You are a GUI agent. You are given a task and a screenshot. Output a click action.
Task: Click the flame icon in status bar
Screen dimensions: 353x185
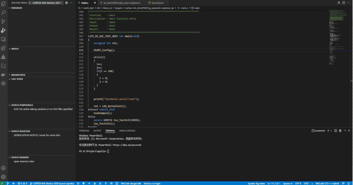[x=95, y=183]
